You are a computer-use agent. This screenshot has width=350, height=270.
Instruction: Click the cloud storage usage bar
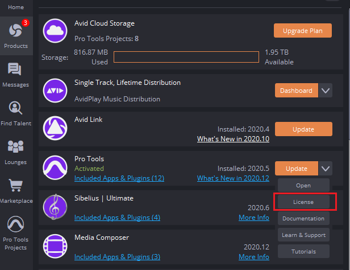click(x=186, y=57)
